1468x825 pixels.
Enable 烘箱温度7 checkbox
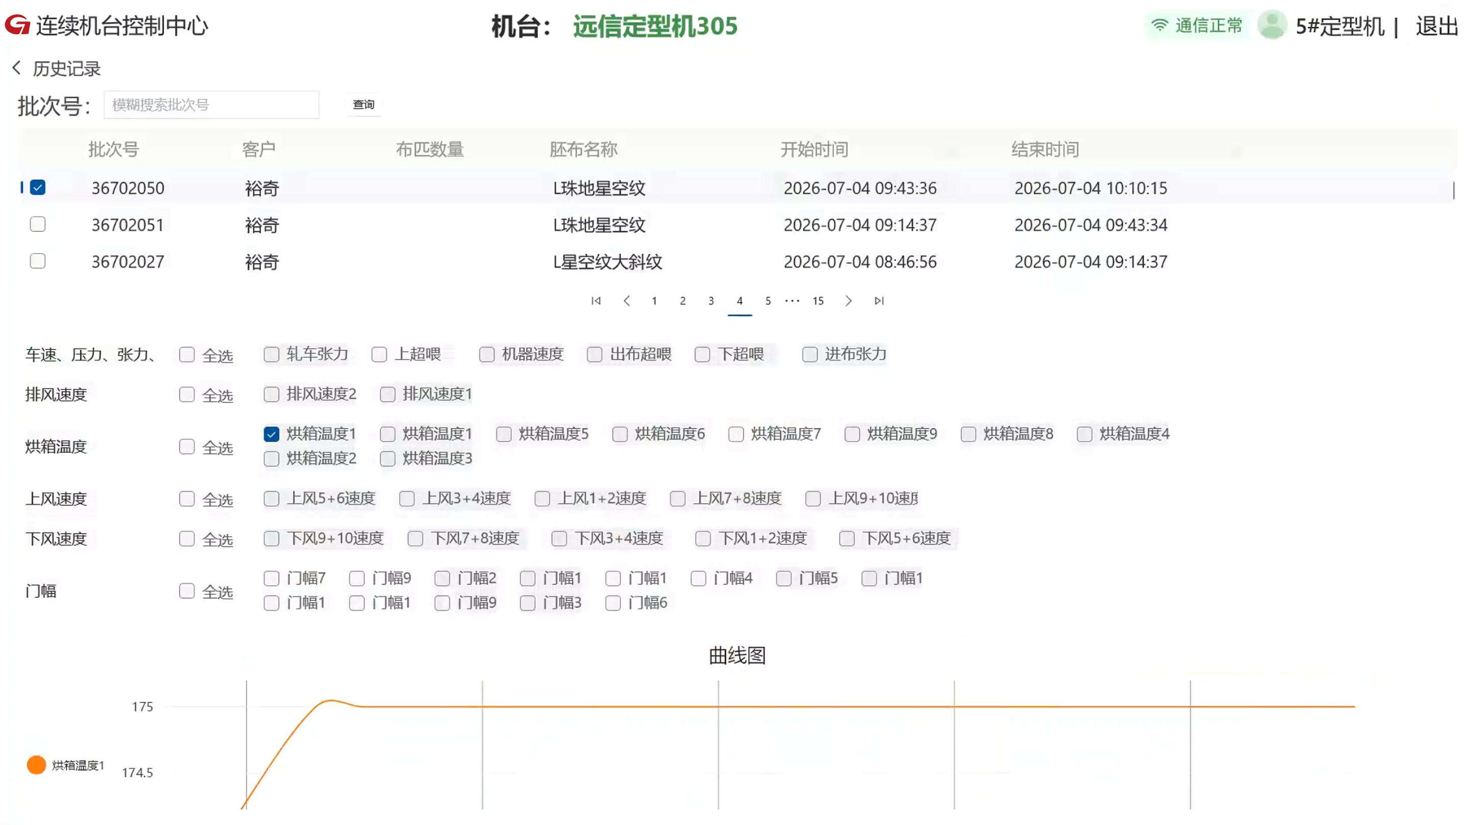[737, 434]
